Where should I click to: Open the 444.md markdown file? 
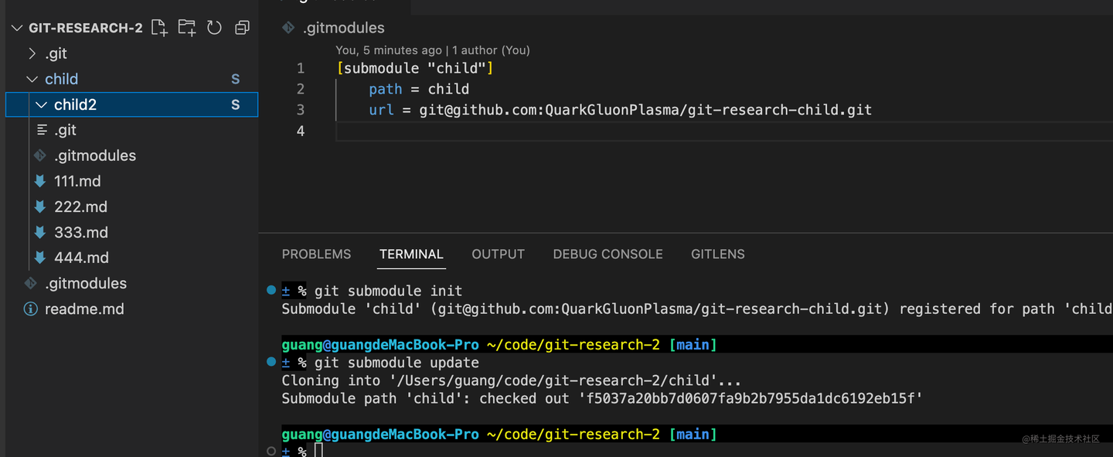(81, 257)
